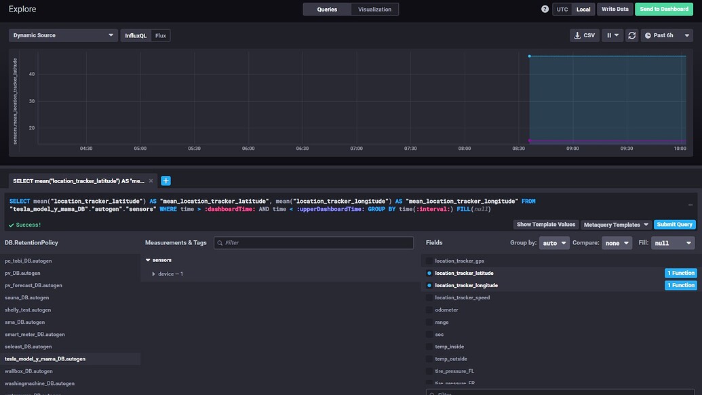This screenshot has height=395, width=702.
Task: Open the Fill null dropdown
Action: (x=672, y=242)
